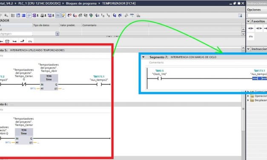The width and height of the screenshot is (267, 160).
Task: Select the TEMPORIZADOR [FC14] breadcrumb
Action: pos(119,3)
